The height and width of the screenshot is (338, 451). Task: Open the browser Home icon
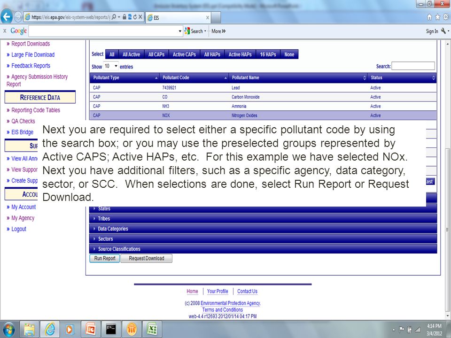(429, 17)
